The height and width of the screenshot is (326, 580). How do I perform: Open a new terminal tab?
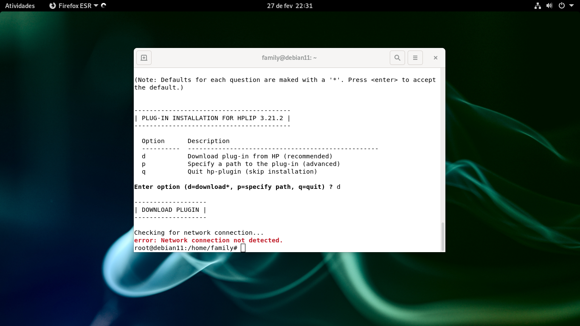point(144,58)
